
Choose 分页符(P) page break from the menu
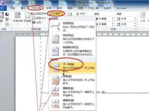[x=72, y=27]
